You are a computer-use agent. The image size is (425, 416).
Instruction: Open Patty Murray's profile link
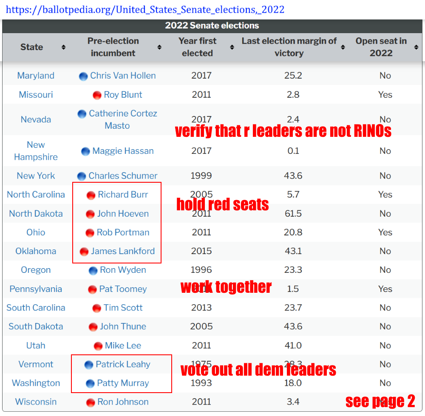click(123, 383)
